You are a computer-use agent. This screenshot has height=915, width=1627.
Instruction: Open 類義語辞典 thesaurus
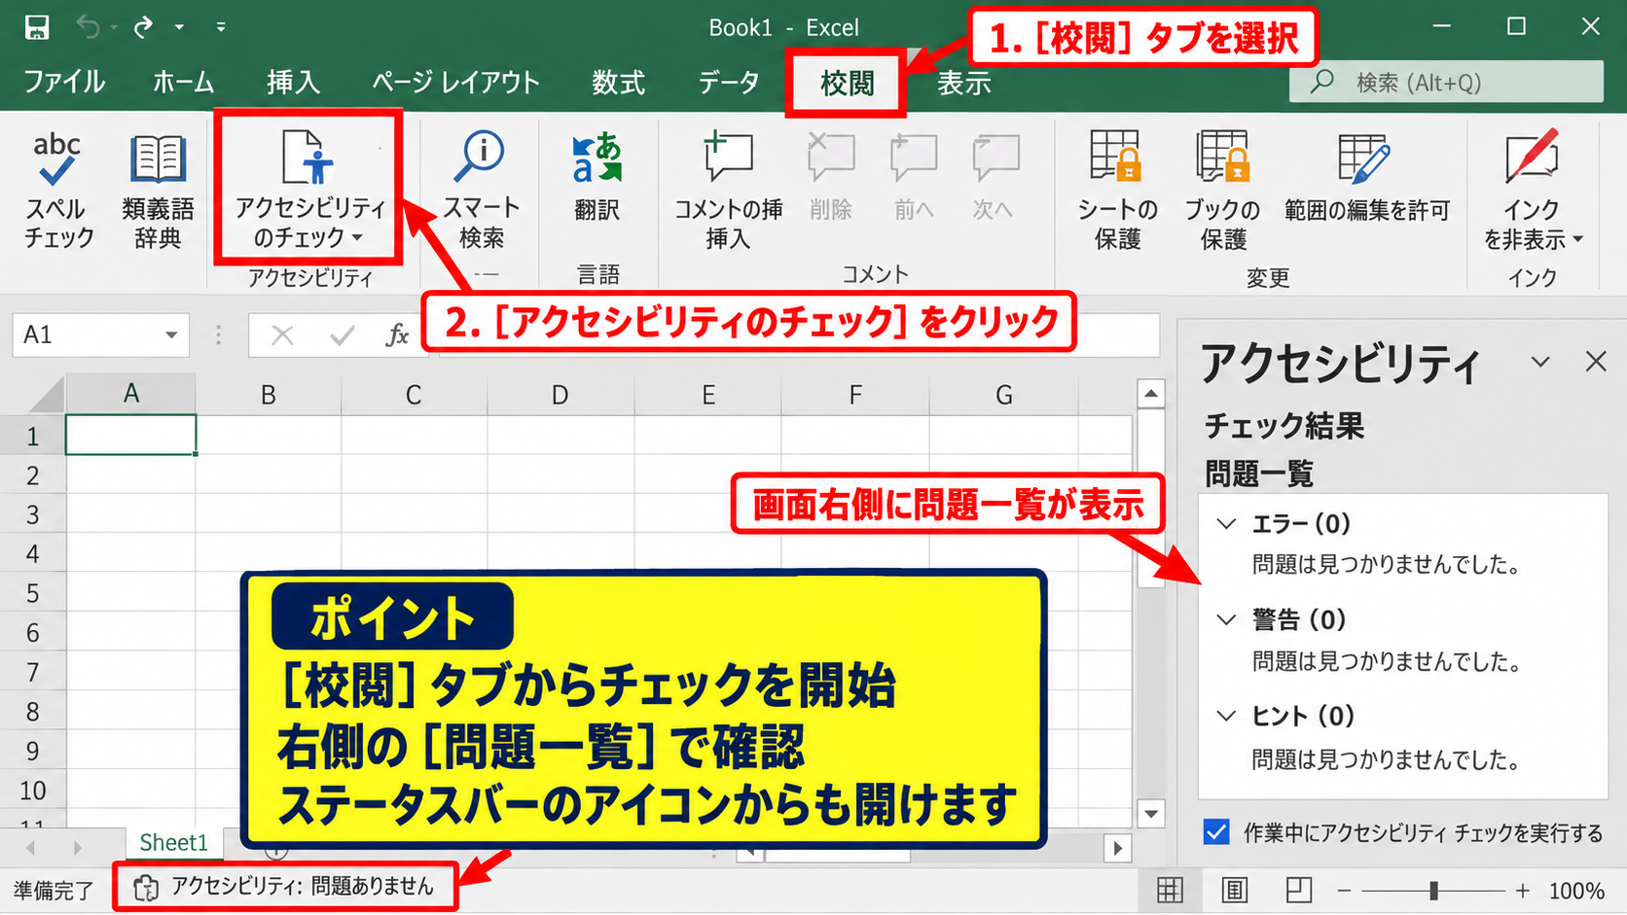point(158,191)
